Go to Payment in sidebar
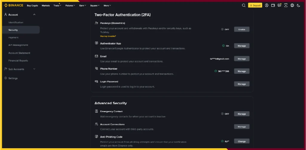Viewport: 306px width, 150px height. pos(13,37)
